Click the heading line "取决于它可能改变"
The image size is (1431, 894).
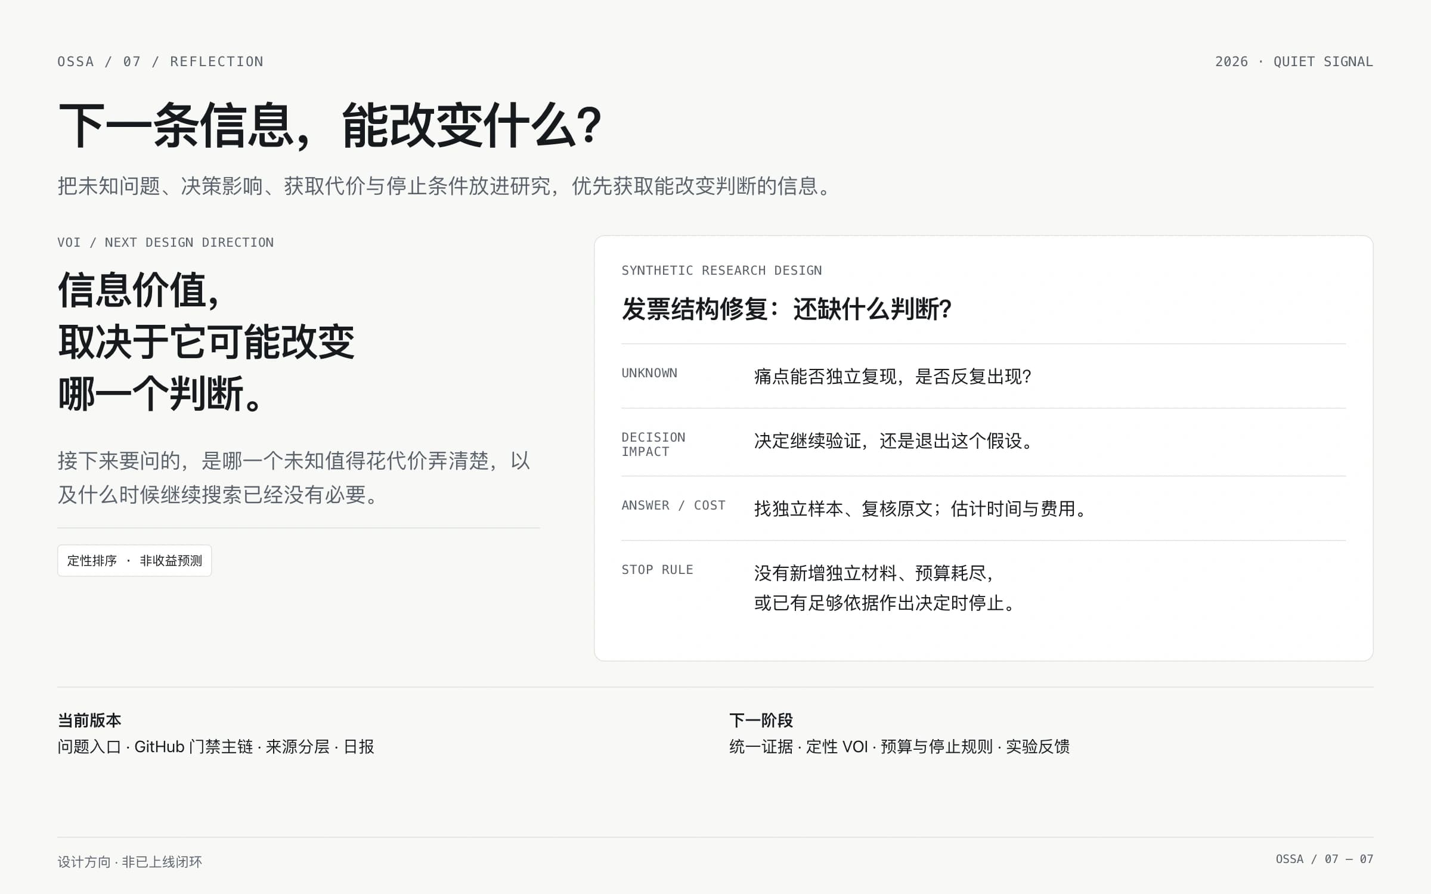coord(206,342)
